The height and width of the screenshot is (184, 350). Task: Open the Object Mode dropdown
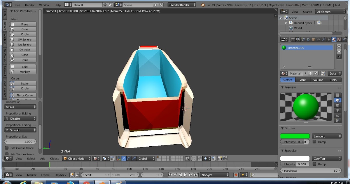tap(76, 158)
